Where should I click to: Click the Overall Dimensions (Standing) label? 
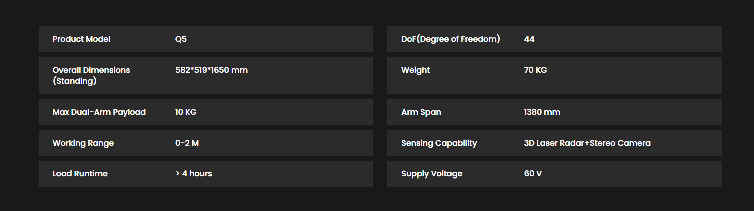pyautogui.click(x=91, y=75)
